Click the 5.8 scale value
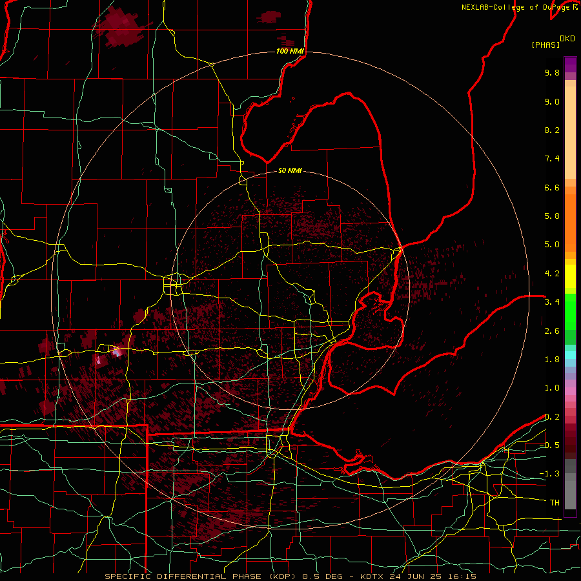Viewport: 581px width, 581px height. point(552,216)
